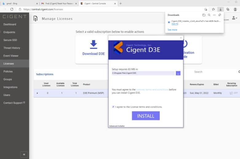
Task: Open Secure SSD section
Action: [10, 40]
